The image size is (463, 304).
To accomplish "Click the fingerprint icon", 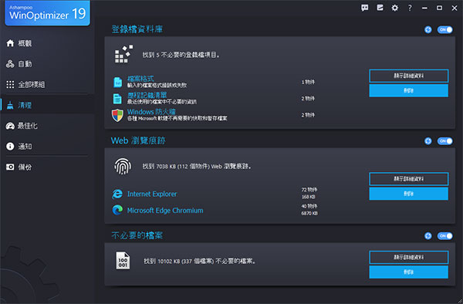I will point(123,166).
